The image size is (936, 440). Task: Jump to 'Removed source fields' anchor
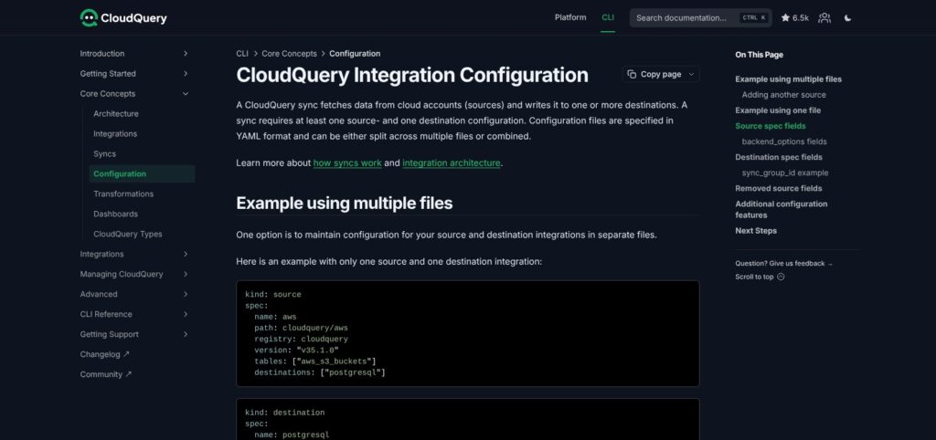pyautogui.click(x=779, y=188)
